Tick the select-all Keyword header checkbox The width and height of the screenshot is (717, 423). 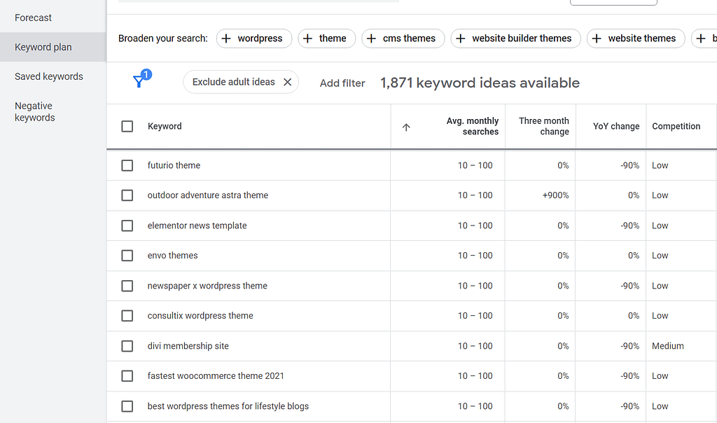(127, 126)
